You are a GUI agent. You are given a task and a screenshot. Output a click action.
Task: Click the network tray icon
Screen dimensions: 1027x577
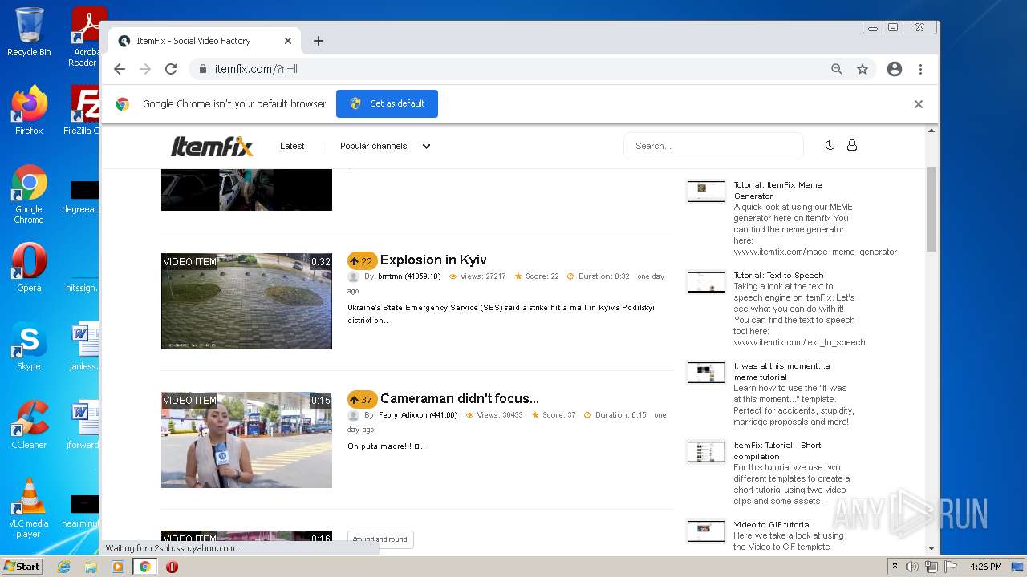[932, 567]
